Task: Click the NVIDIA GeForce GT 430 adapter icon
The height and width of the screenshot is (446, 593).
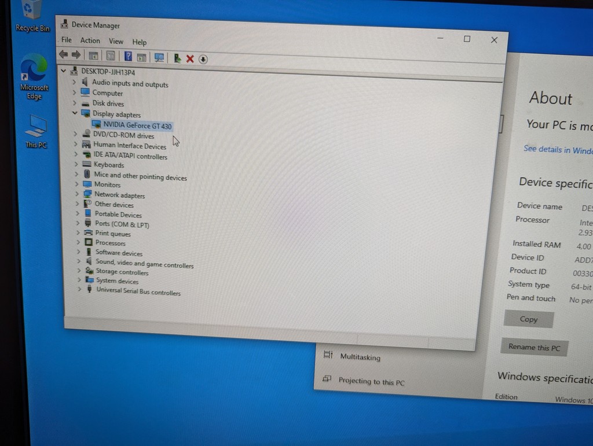Action: (97, 124)
